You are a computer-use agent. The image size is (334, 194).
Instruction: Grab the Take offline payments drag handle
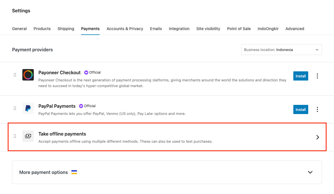click(15, 136)
